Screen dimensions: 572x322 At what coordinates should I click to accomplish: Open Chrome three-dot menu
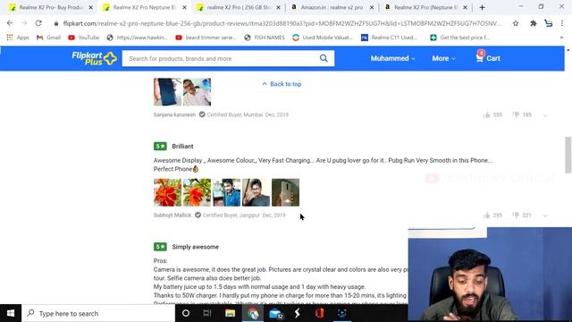tap(562, 23)
